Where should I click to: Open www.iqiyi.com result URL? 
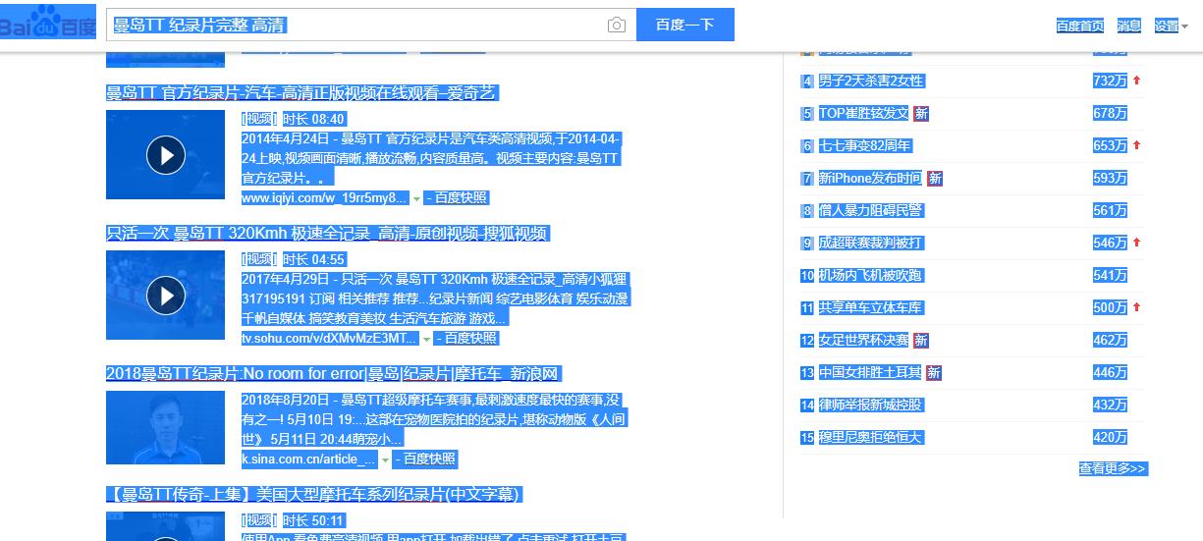tap(325, 197)
